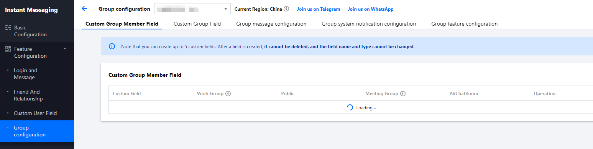Click the Work Group info icon
The image size is (593, 149).
tap(228, 94)
